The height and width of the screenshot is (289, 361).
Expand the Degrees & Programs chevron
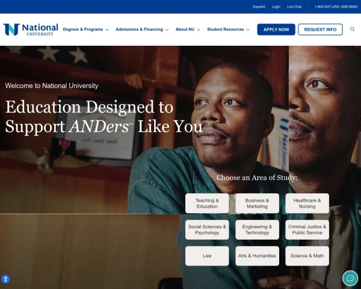coord(107,30)
